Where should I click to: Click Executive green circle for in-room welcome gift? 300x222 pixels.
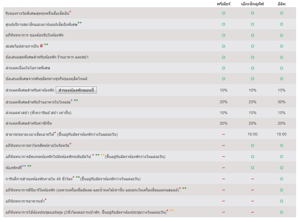coord(252,35)
